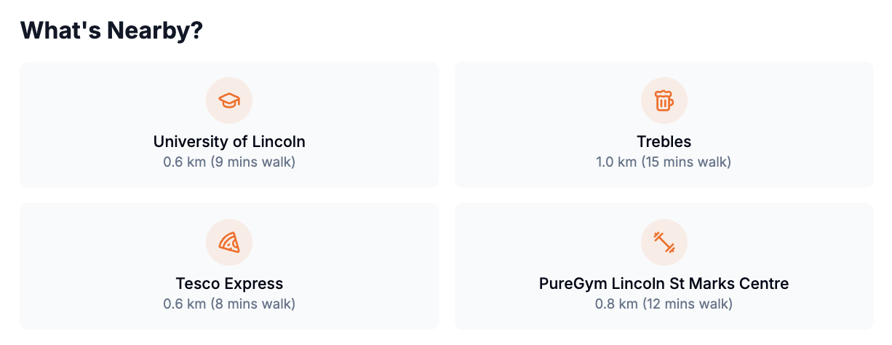Image resolution: width=892 pixels, height=345 pixels.
Task: Click the orange circle behind the beer mug
Action: tap(664, 100)
